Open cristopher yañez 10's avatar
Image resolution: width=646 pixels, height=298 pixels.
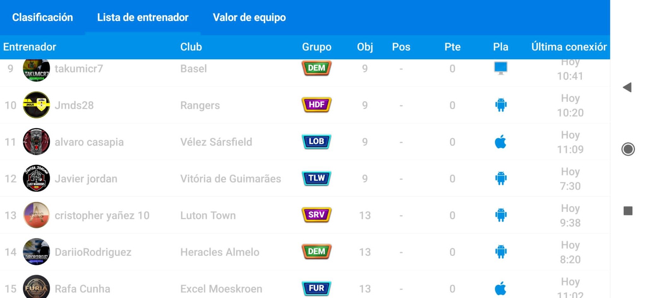pos(36,215)
